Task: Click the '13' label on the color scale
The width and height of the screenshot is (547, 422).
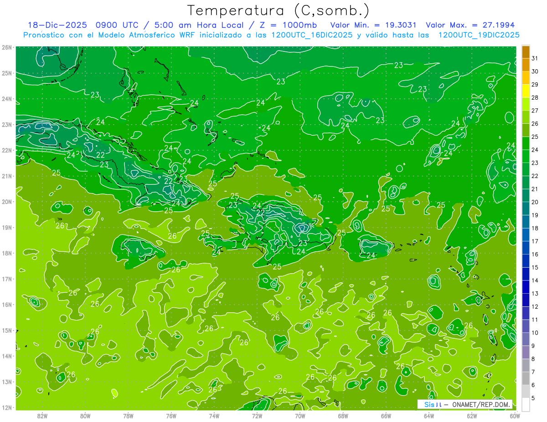Action: pos(535,294)
